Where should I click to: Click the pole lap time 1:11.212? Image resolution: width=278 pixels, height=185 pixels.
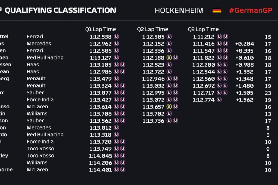pyautogui.click(x=204, y=37)
